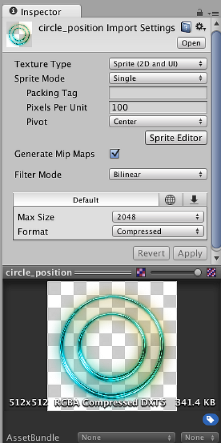Viewport: 221px width, 443px height.
Task: Open the help book icon for Import Settings
Action: point(186,28)
